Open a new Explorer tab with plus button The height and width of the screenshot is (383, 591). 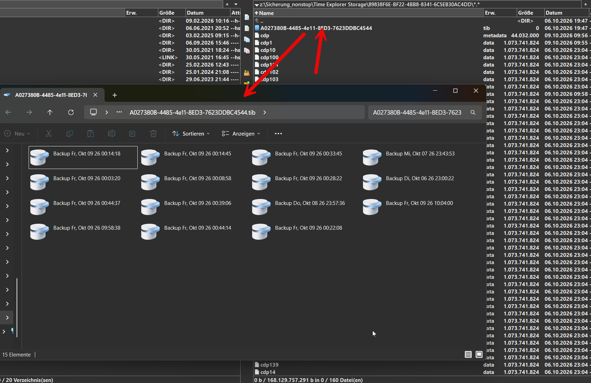point(115,95)
